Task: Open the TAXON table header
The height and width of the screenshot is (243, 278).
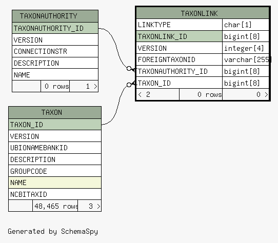Action: click(55, 113)
